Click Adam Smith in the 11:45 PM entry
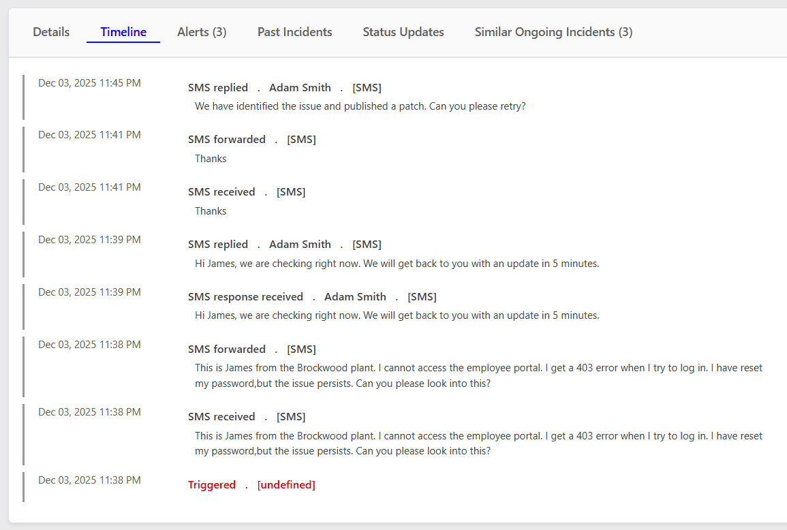The image size is (787, 530). pyautogui.click(x=300, y=87)
